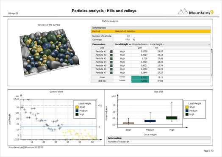Click the Number of particles row
Viewport: 222px width, 157px height.
click(151, 36)
